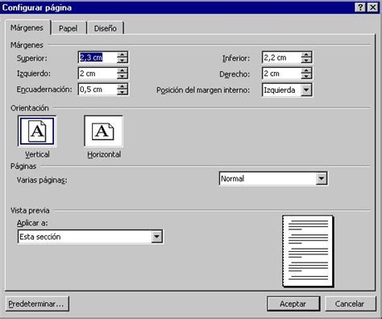Click the Encuadernación input field
The image size is (382, 319).
(98, 90)
